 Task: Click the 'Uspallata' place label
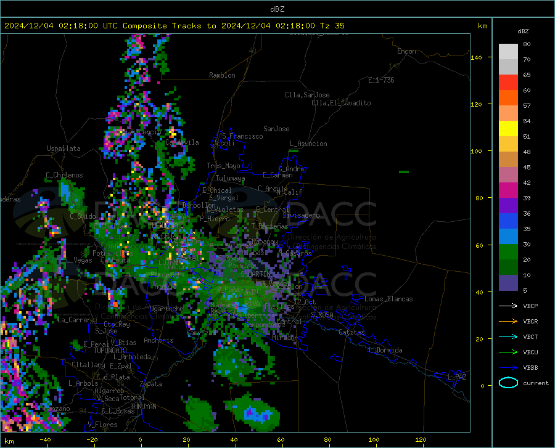click(64, 149)
